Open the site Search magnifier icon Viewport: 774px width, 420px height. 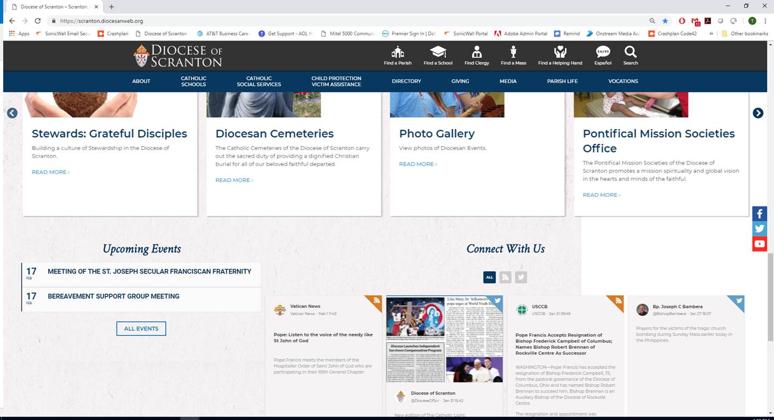tap(630, 52)
